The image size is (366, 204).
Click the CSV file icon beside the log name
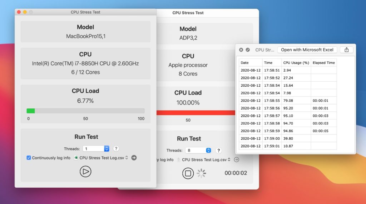click(76, 158)
